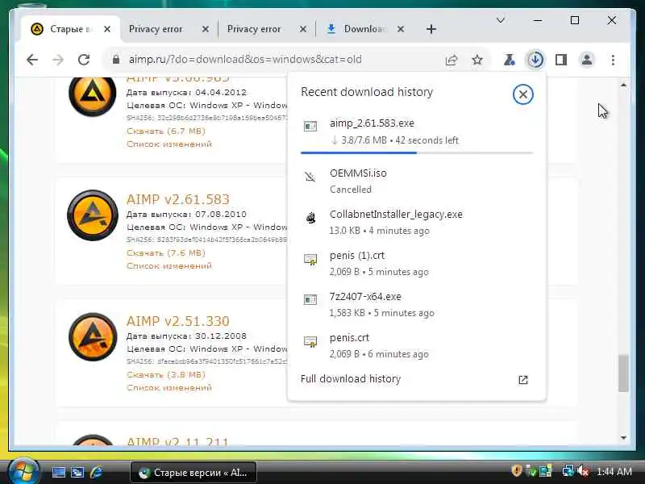
Task: Open the new tab plus button
Action: (431, 29)
